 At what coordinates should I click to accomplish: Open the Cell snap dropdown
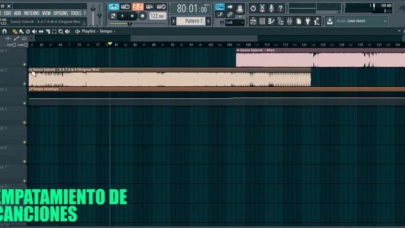235,23
